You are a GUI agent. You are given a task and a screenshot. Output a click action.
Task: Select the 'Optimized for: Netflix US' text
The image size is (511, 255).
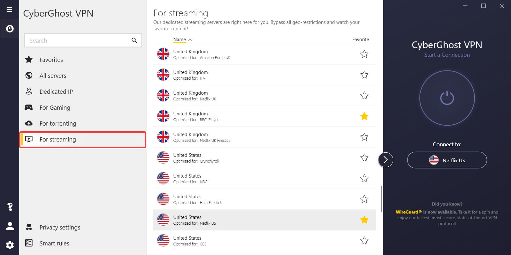[x=194, y=223]
